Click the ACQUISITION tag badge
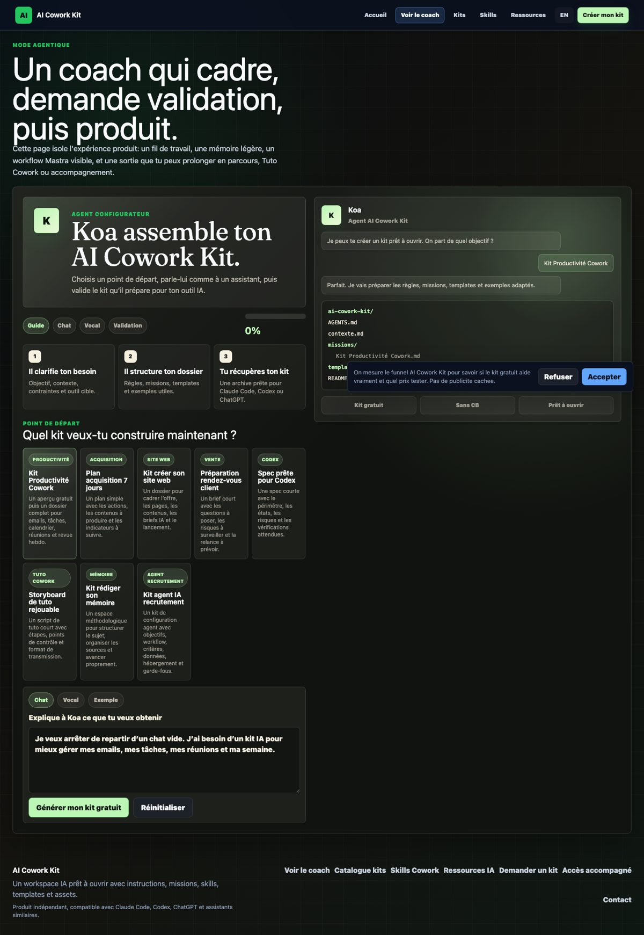 click(x=106, y=460)
